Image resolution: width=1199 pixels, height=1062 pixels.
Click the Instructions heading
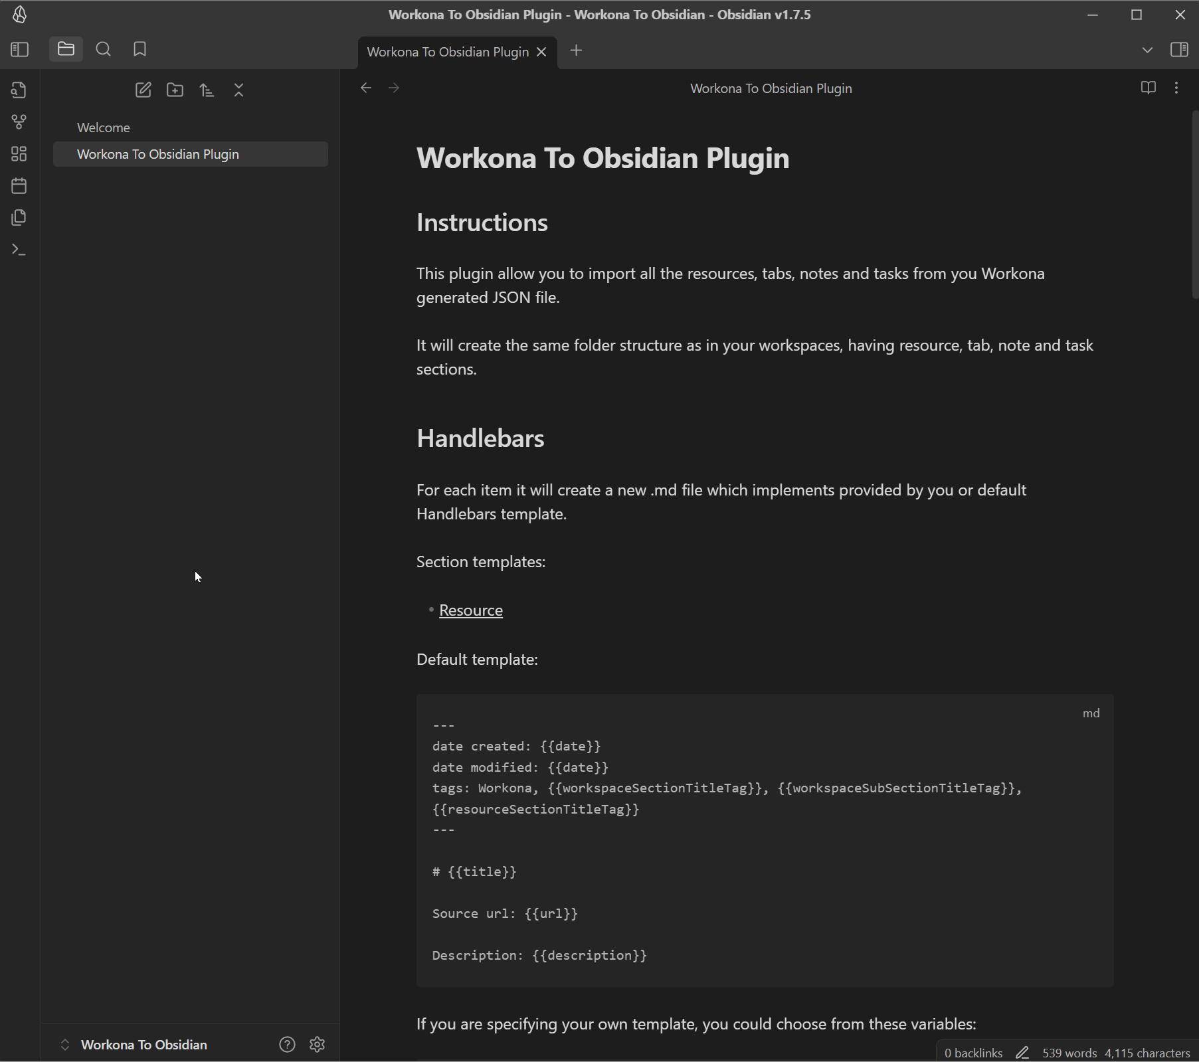(x=482, y=222)
